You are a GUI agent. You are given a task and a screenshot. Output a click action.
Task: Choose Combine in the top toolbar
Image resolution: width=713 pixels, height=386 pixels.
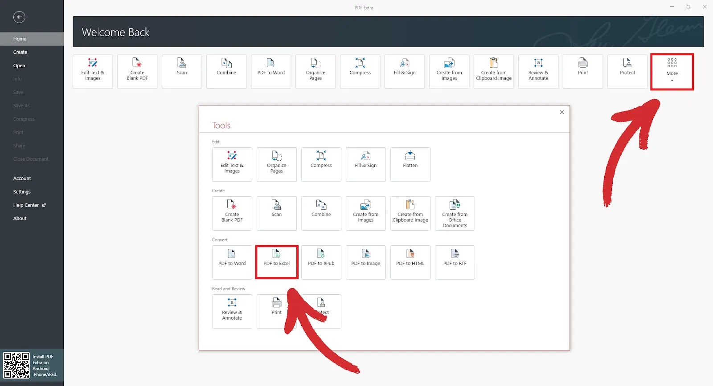(x=226, y=71)
